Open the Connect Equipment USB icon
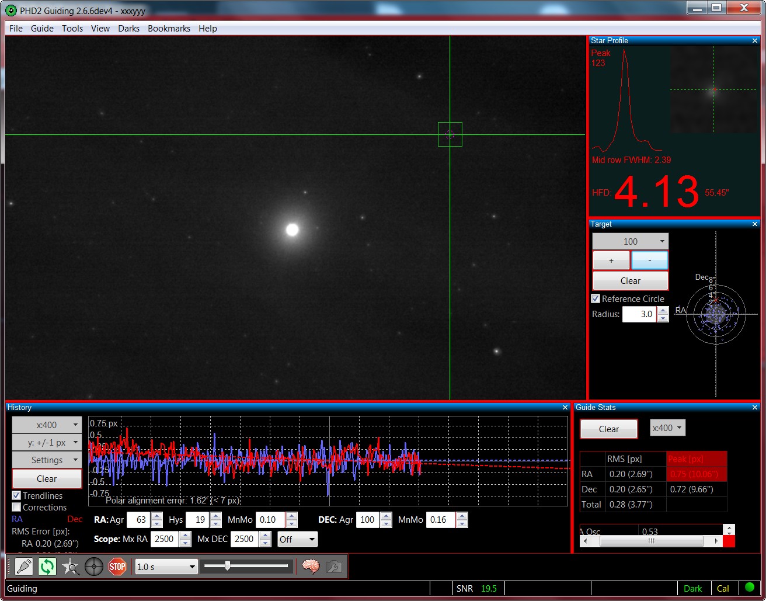 24,566
